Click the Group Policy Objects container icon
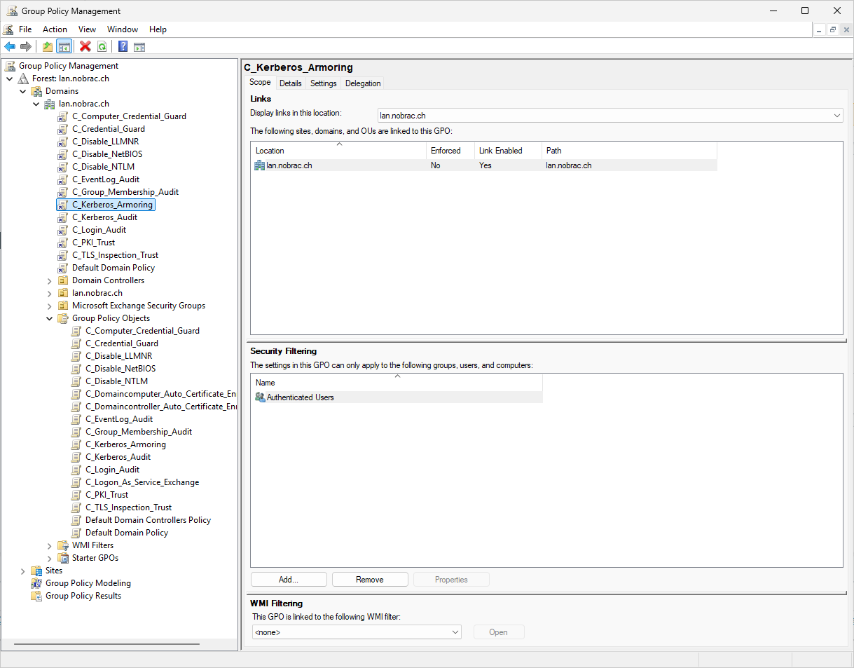 click(64, 318)
